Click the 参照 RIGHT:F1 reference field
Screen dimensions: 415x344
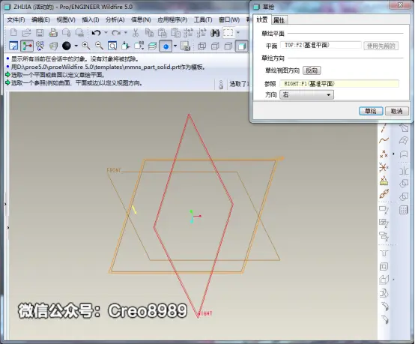tap(339, 84)
